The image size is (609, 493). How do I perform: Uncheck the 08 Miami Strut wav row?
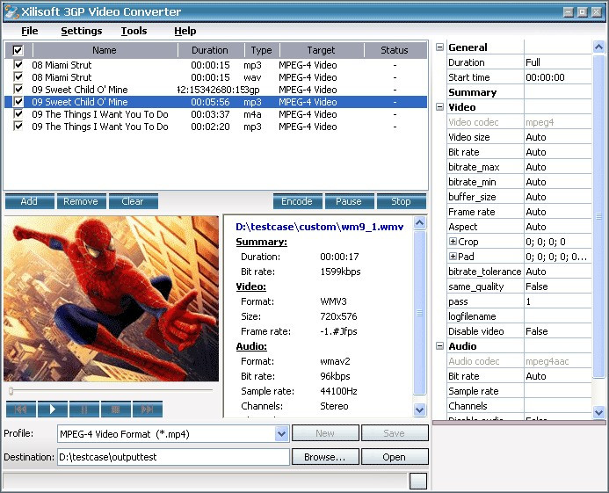(18, 77)
